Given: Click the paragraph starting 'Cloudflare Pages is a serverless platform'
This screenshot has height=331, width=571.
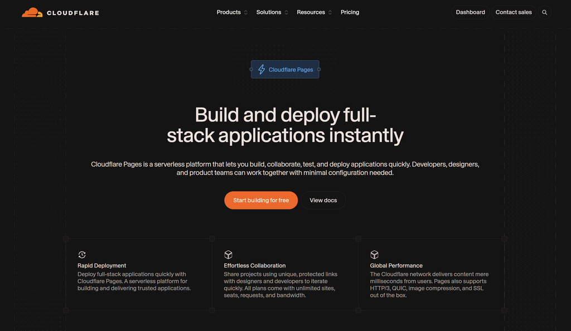Looking at the screenshot, I should [x=285, y=168].
